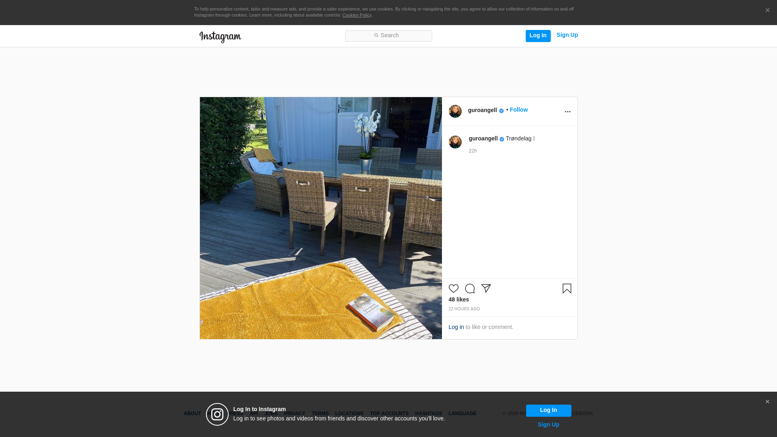Open the post photo of patio table
The height and width of the screenshot is (437, 777).
coord(321,218)
